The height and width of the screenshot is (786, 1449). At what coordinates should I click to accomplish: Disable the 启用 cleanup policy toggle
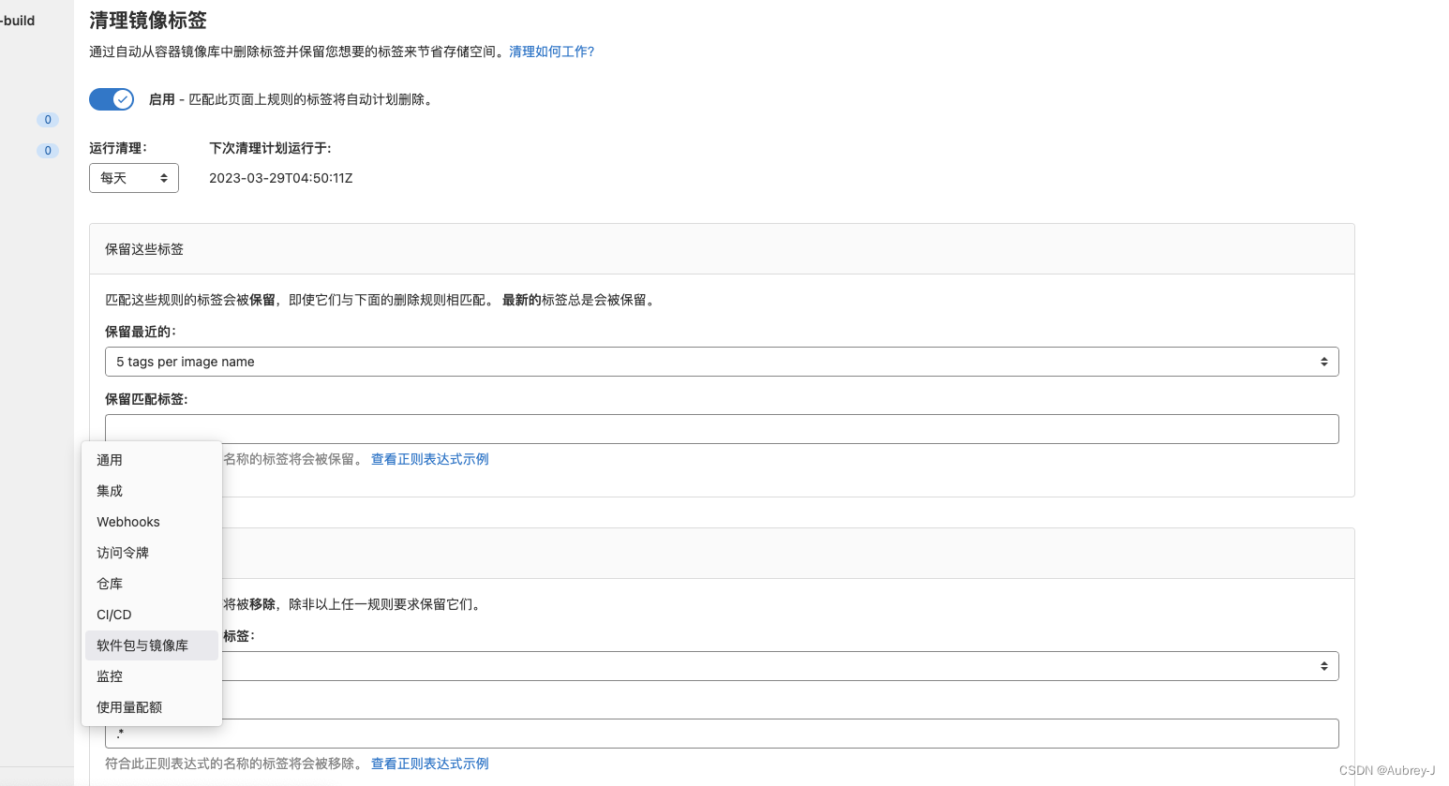(x=112, y=98)
